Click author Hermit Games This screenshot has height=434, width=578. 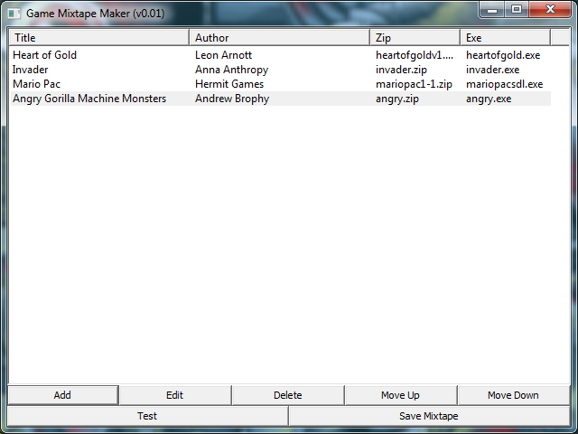229,84
